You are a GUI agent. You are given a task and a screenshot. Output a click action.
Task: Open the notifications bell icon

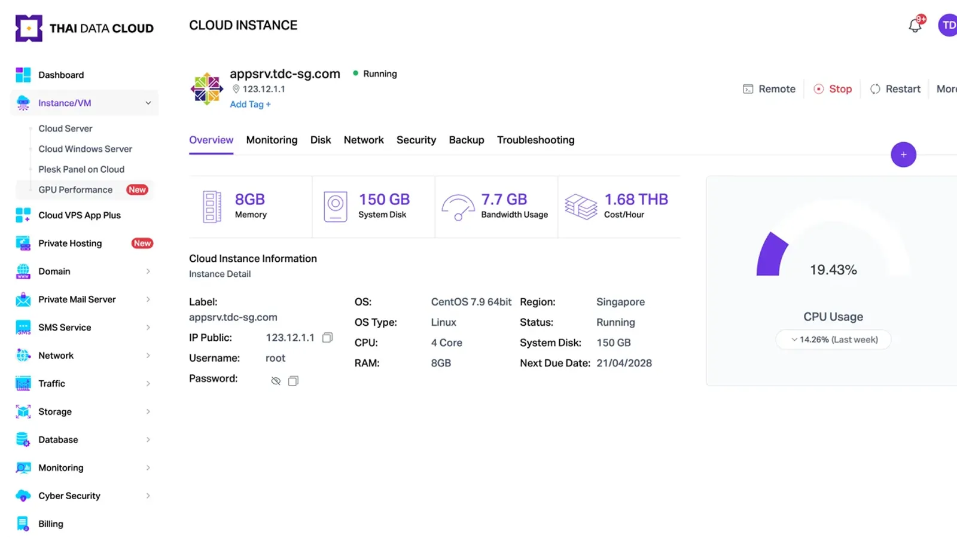click(x=915, y=25)
